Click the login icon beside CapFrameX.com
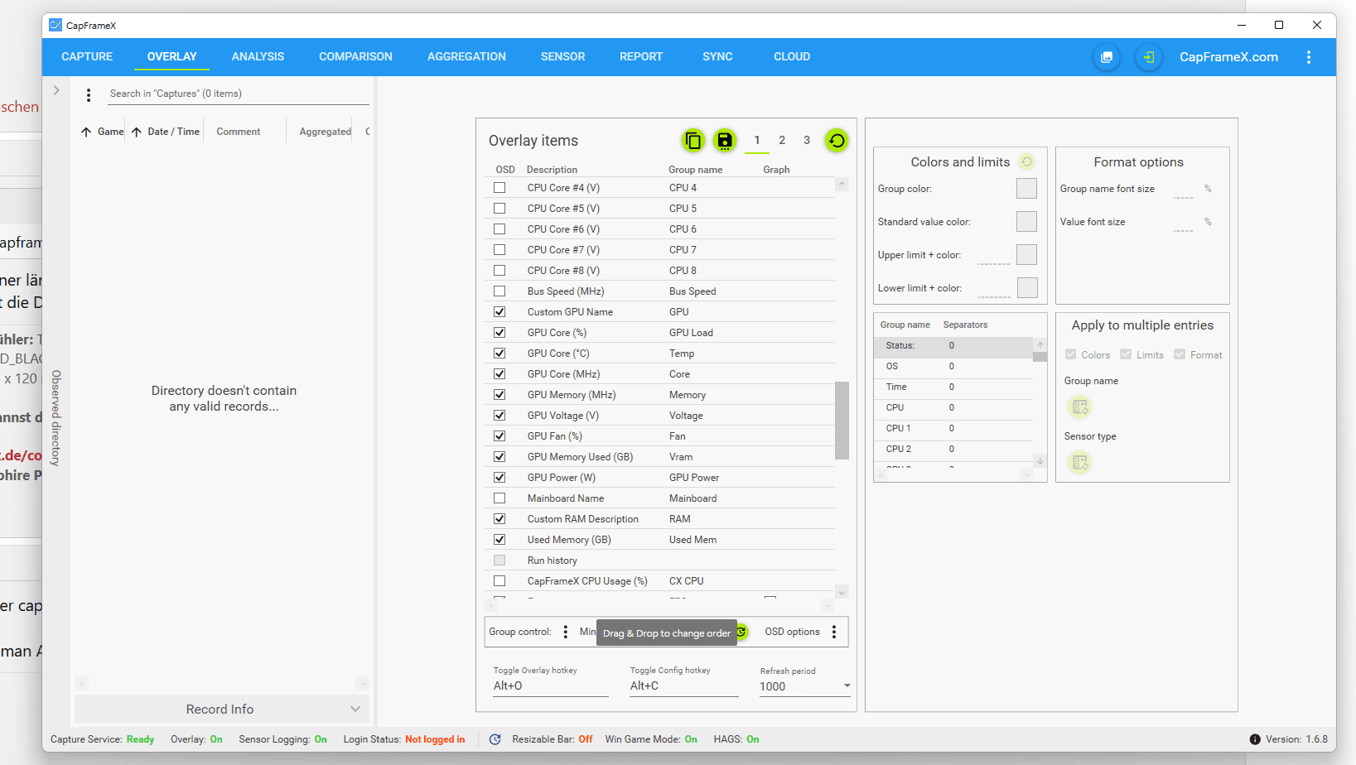The image size is (1356, 765). (1149, 57)
